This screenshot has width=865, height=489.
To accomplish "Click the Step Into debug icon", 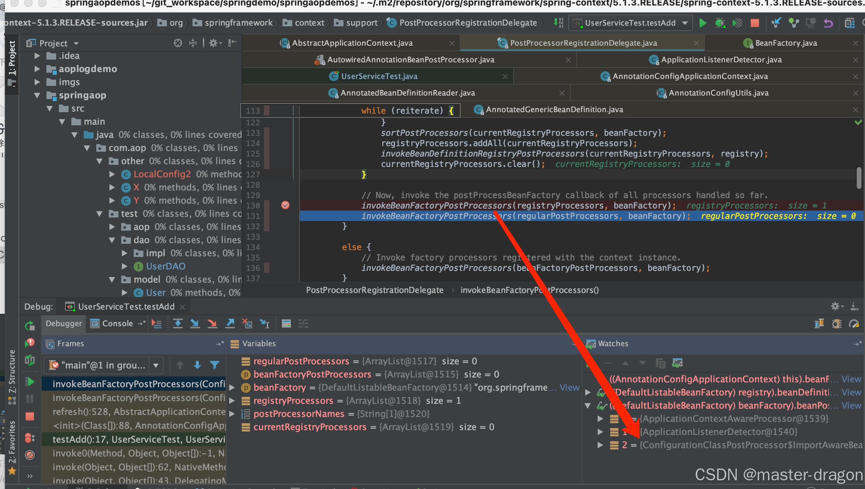I will (x=195, y=324).
